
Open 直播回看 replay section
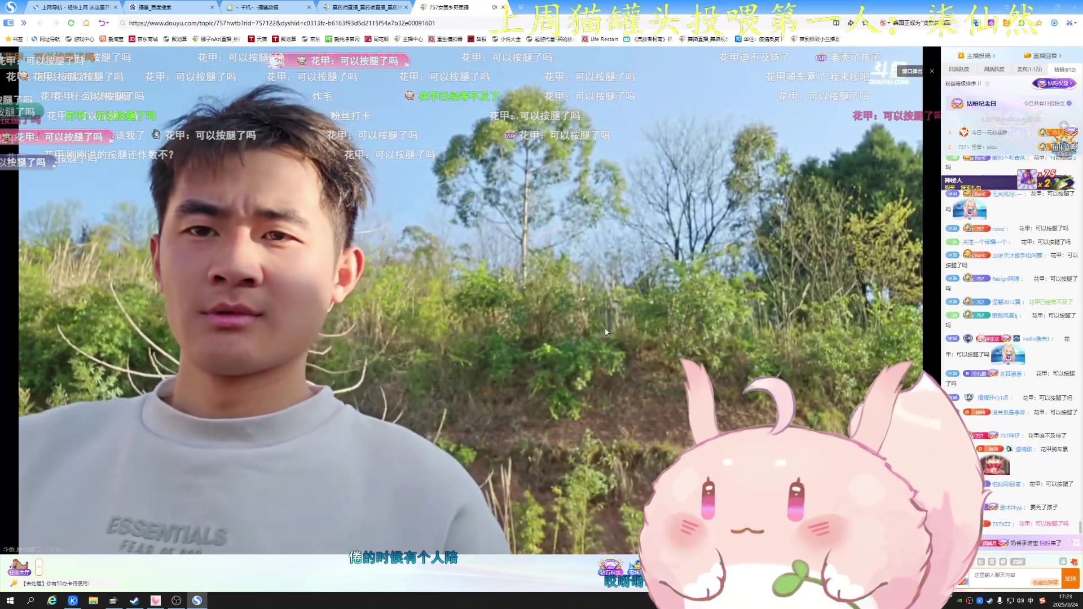click(1043, 56)
